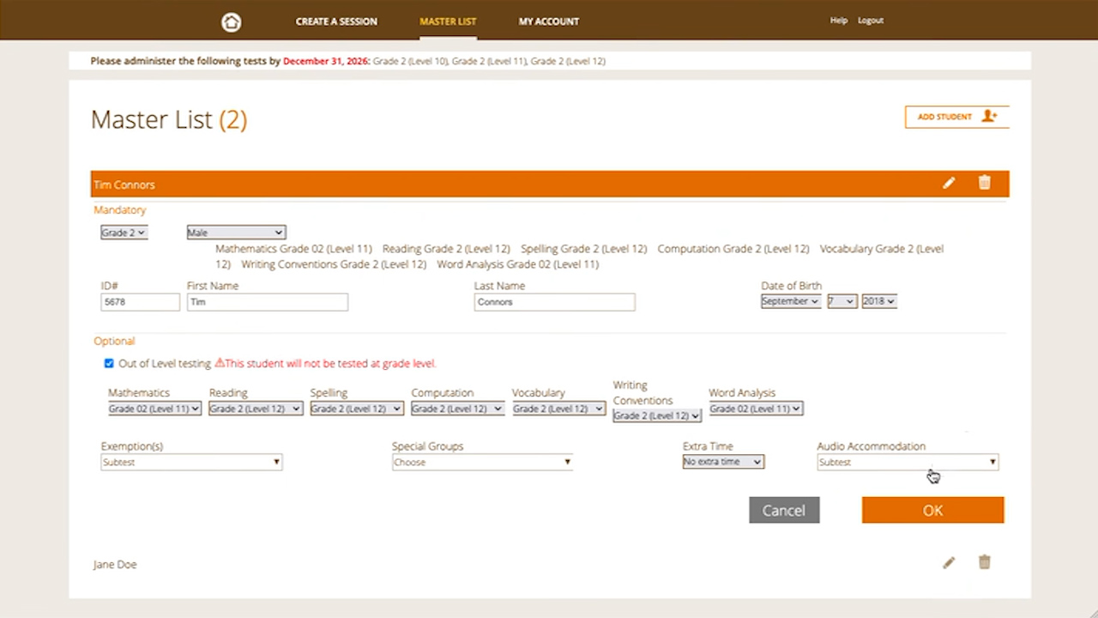Screen dimensions: 1098x618
Task: Open the Male gender dropdown
Action: click(x=236, y=233)
